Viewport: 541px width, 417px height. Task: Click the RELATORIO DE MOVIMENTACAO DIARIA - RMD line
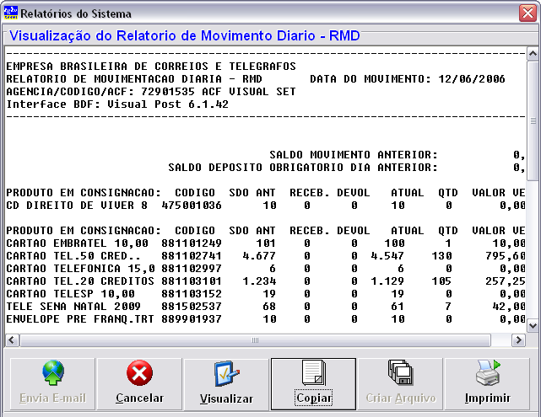[x=134, y=79]
